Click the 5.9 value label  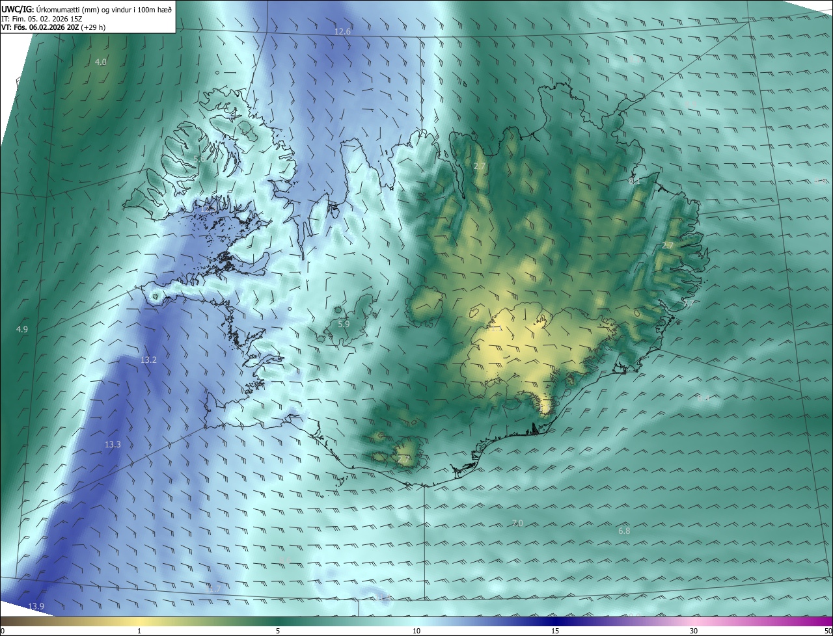coord(344,324)
